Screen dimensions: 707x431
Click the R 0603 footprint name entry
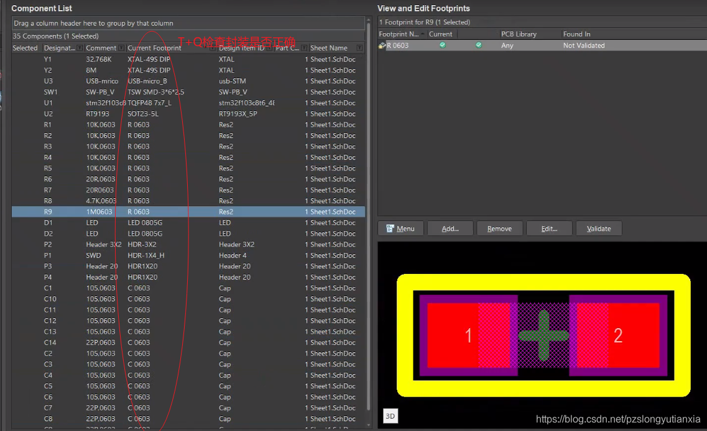(x=398, y=45)
